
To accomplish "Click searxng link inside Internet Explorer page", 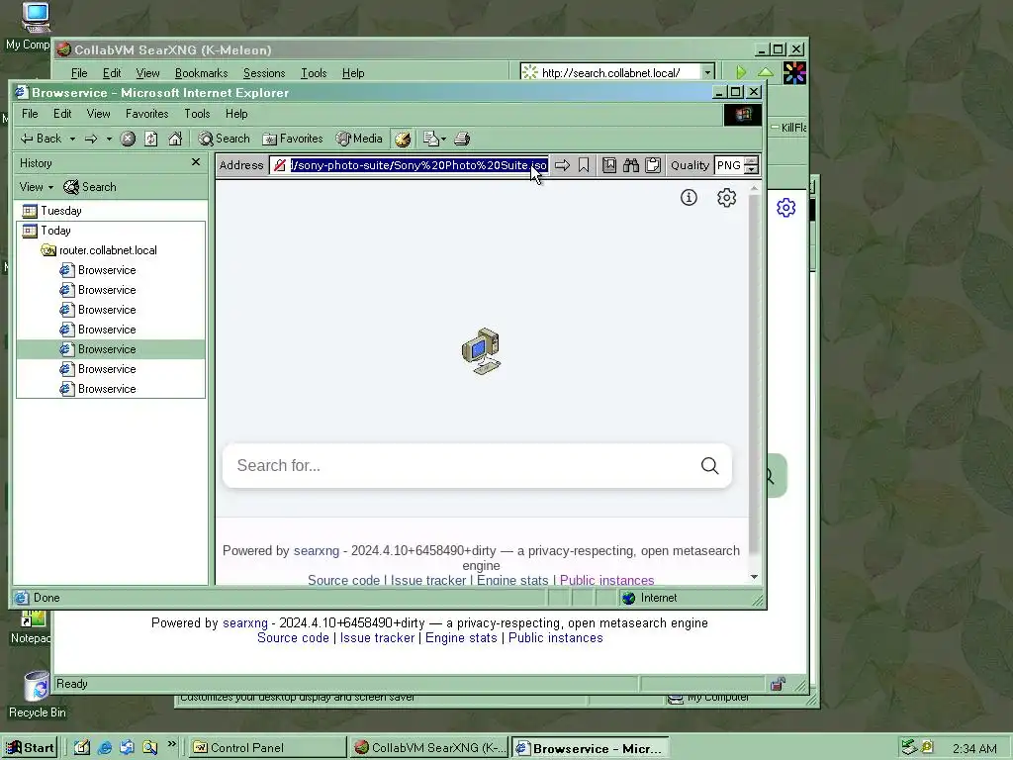I will click(316, 550).
